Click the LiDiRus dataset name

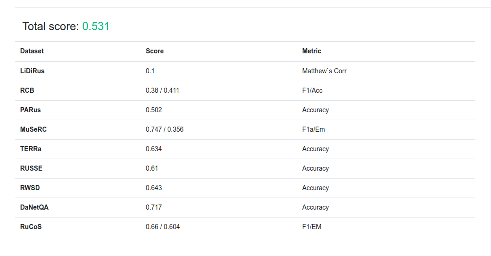32,71
